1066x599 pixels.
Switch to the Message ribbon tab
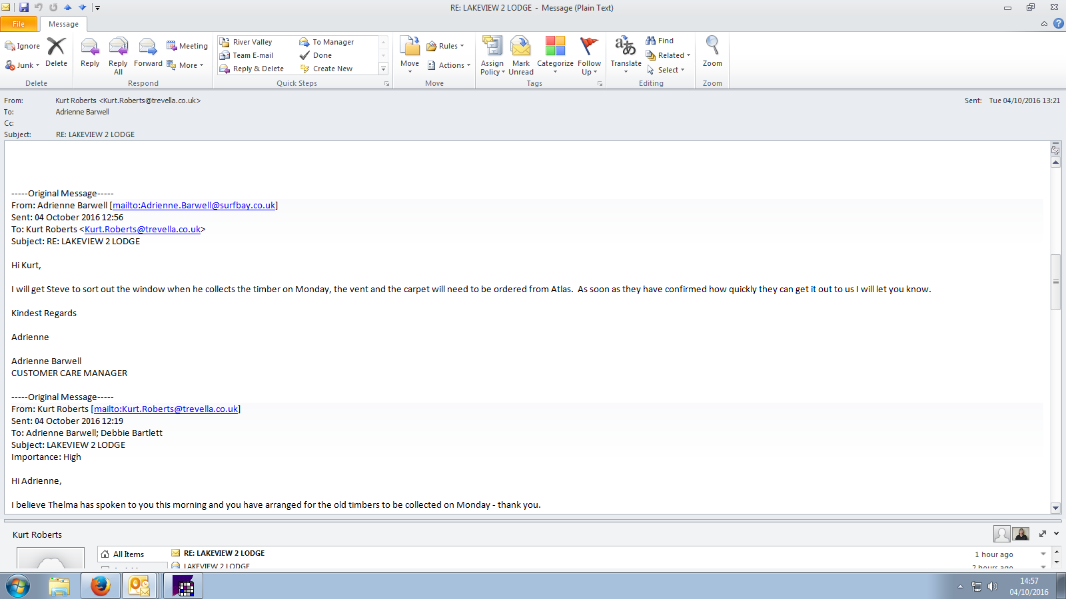63,24
